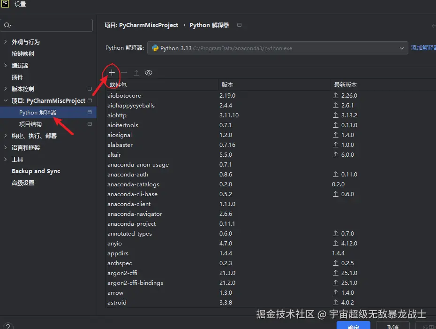Open 高级设置 page

[x=23, y=183]
